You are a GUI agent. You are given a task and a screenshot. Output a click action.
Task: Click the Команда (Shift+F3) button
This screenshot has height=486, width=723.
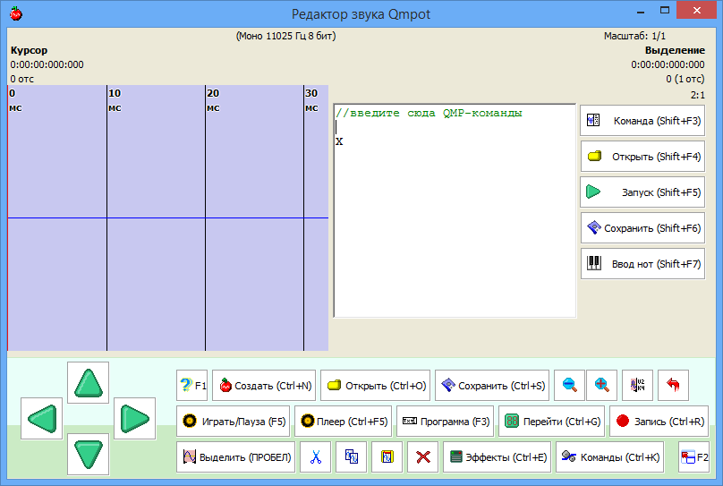[x=642, y=120]
